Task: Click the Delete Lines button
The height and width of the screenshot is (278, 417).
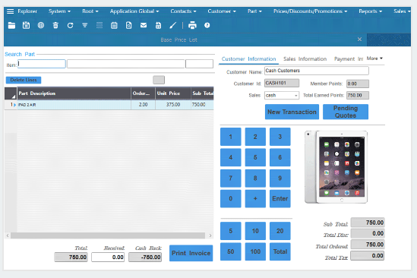Action: 24,80
